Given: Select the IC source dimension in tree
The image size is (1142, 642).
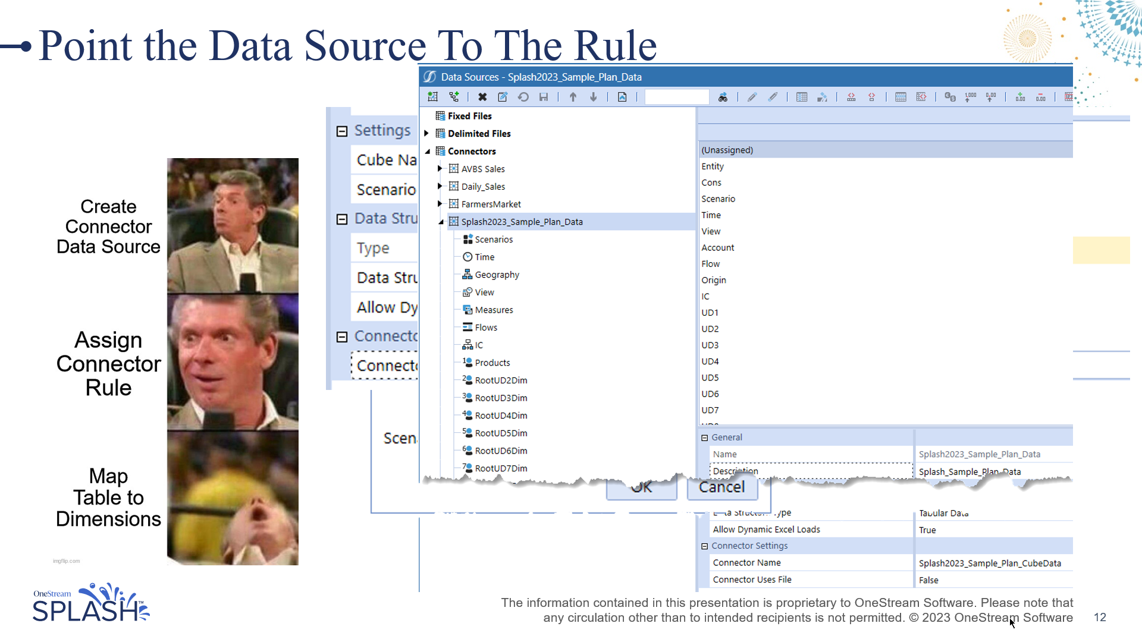Looking at the screenshot, I should [x=479, y=345].
